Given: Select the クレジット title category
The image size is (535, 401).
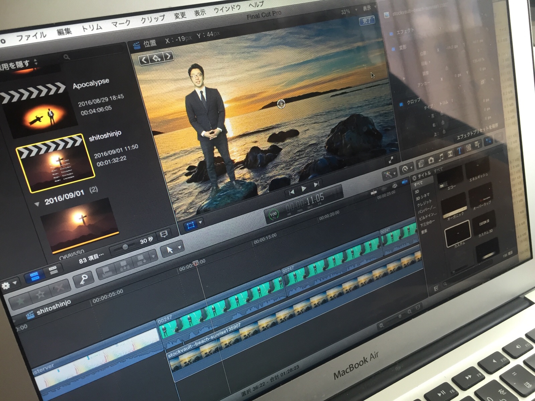Looking at the screenshot, I should (x=424, y=204).
